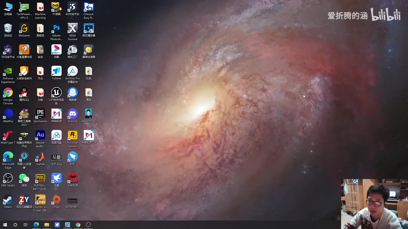Select the Adobe Photoshop shortcut
This screenshot has height=229, width=408.
tap(56, 32)
